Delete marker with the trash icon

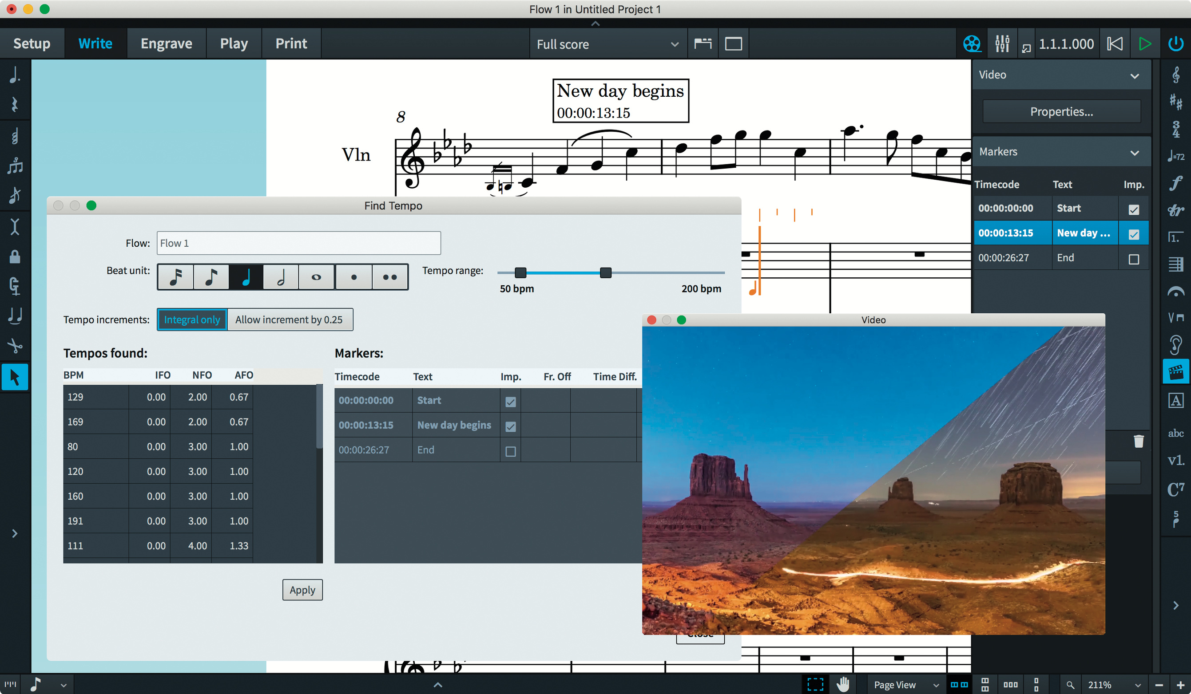click(1139, 441)
